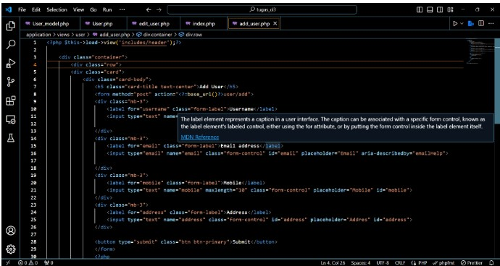Change encoding via UTF-8

383,263
